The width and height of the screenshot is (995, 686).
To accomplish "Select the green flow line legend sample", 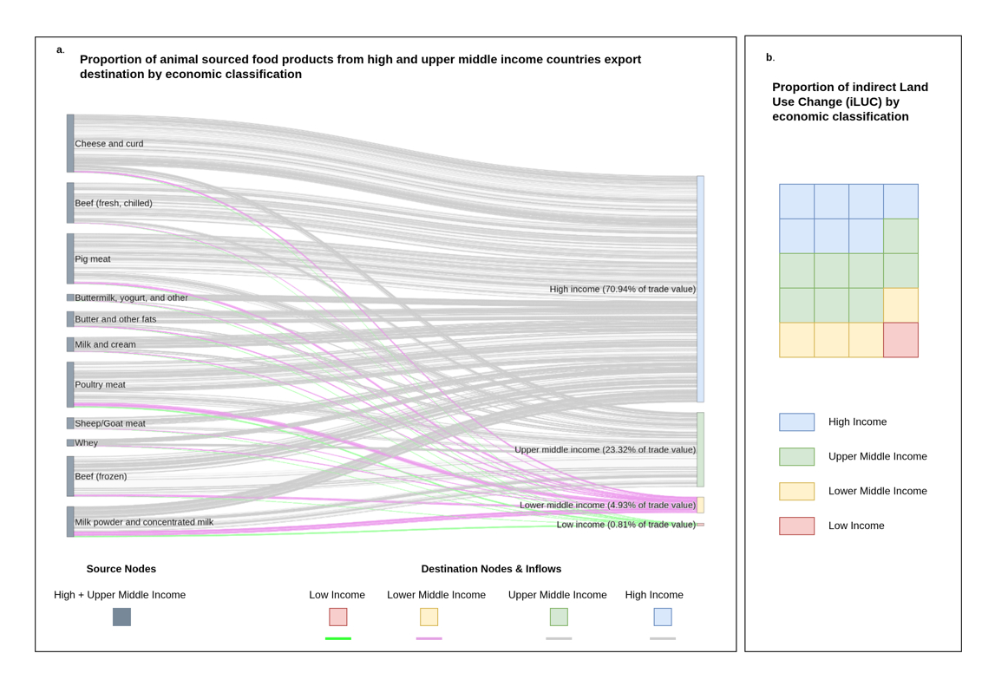I will pyautogui.click(x=337, y=639).
